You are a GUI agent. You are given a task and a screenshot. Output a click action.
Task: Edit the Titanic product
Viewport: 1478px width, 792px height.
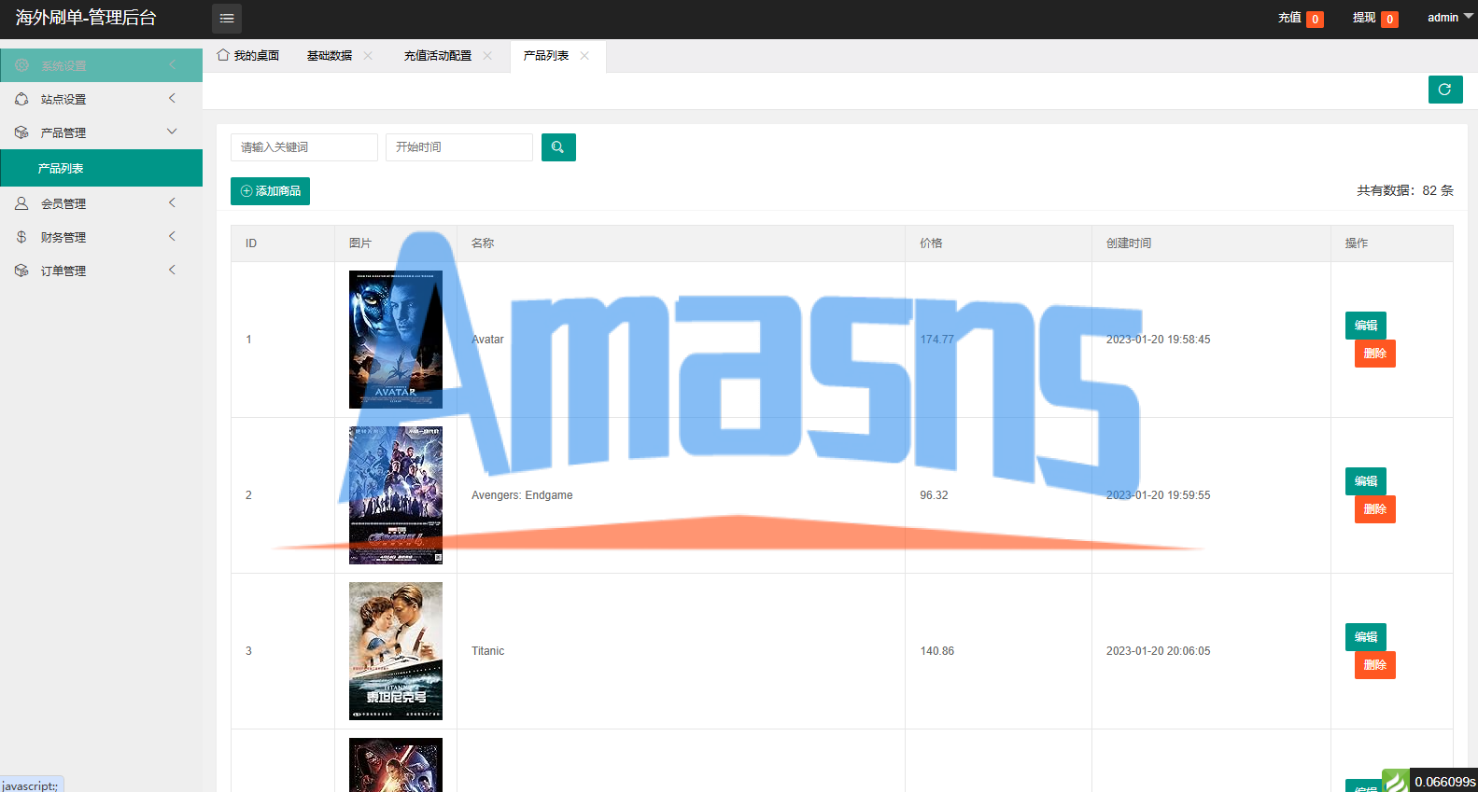click(x=1366, y=637)
